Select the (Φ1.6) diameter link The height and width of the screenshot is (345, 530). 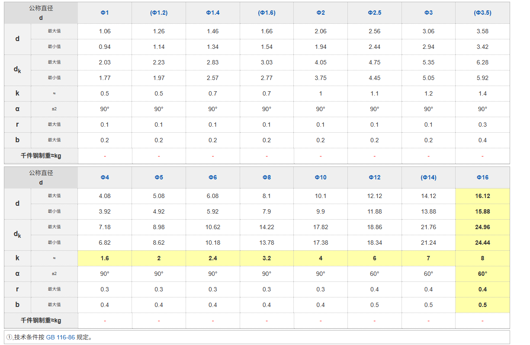[x=267, y=13]
